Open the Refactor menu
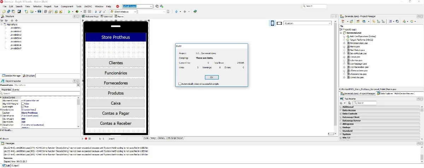This screenshot has height=168, width=424. tap(37, 6)
